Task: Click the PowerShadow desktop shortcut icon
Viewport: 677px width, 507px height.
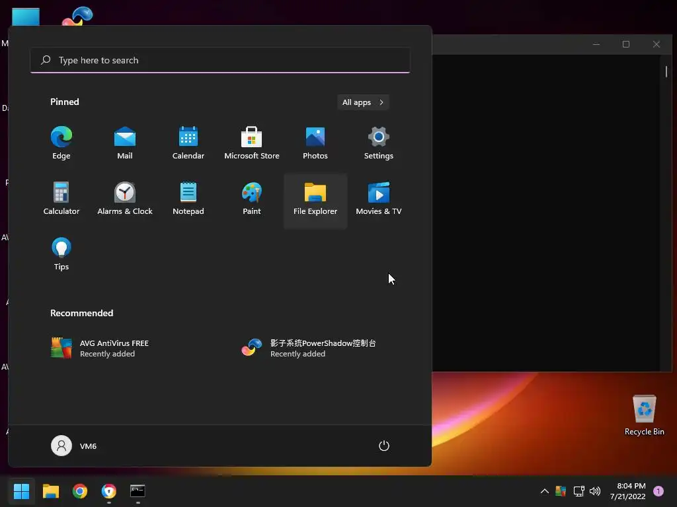Action: [x=77, y=16]
